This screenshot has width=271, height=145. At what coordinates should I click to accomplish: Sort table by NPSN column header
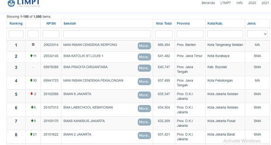[x=51, y=23]
